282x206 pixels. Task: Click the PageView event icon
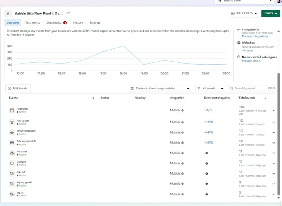click(12, 110)
